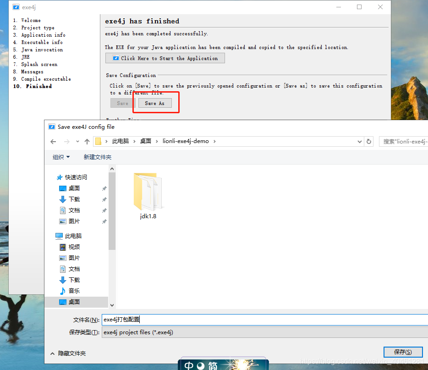This screenshot has height=370, width=428.
Task: Click the forward navigation arrow
Action: (x=67, y=141)
